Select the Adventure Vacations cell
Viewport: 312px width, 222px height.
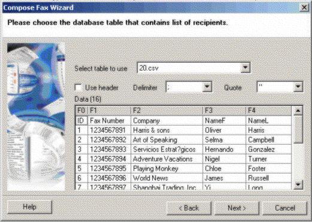coord(166,159)
